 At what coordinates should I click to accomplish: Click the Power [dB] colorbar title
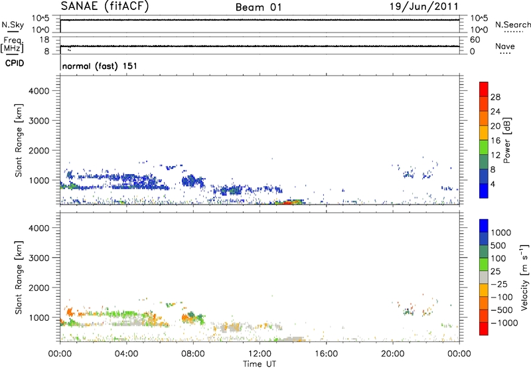tap(507, 140)
